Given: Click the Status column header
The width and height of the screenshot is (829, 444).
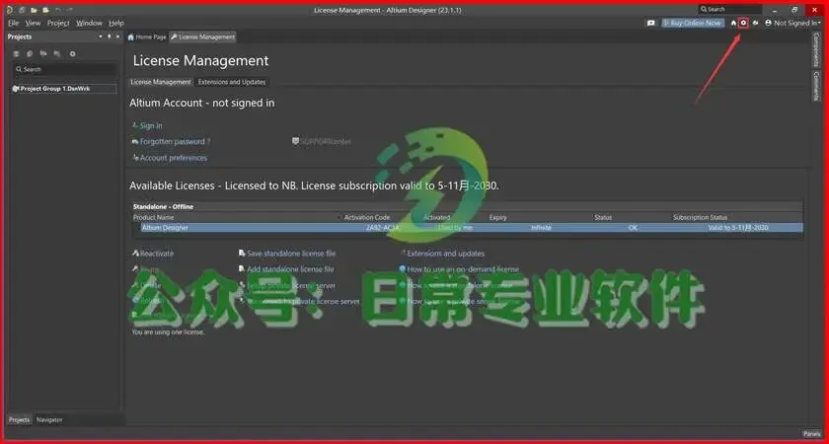Looking at the screenshot, I should tap(603, 217).
